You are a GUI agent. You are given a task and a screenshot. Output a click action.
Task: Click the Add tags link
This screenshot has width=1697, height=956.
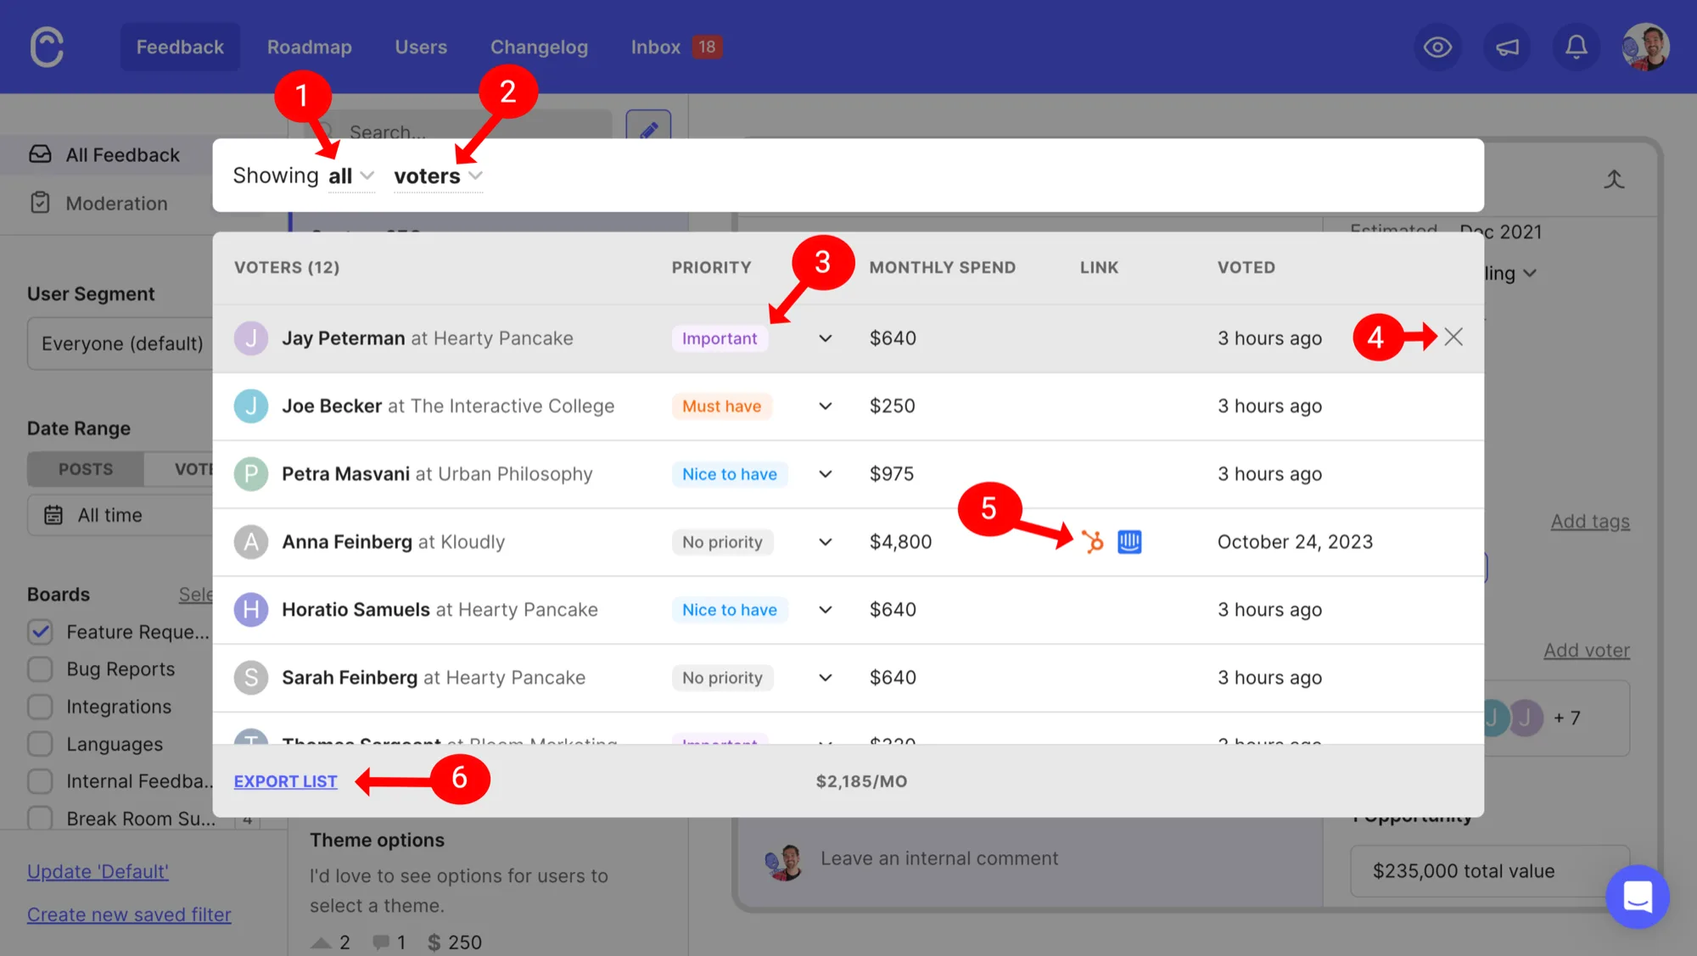1590,521
